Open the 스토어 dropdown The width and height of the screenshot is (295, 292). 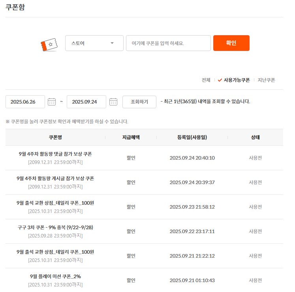94,43
